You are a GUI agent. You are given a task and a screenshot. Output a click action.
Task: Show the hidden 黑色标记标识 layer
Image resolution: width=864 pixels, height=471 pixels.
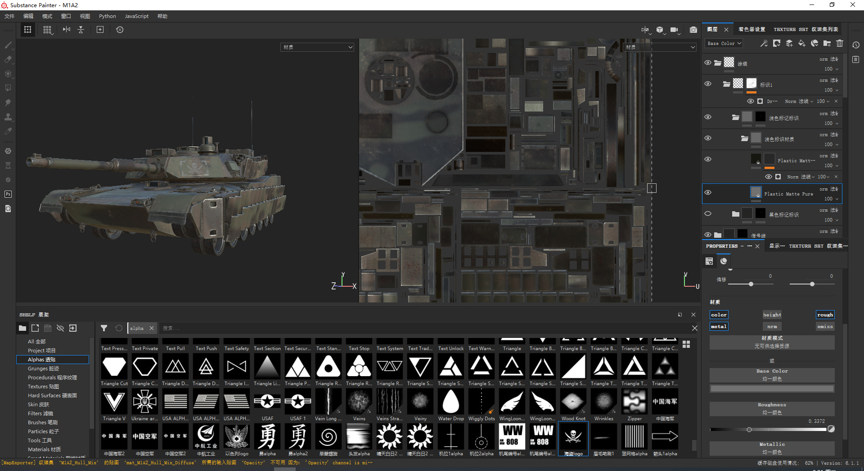click(x=708, y=214)
